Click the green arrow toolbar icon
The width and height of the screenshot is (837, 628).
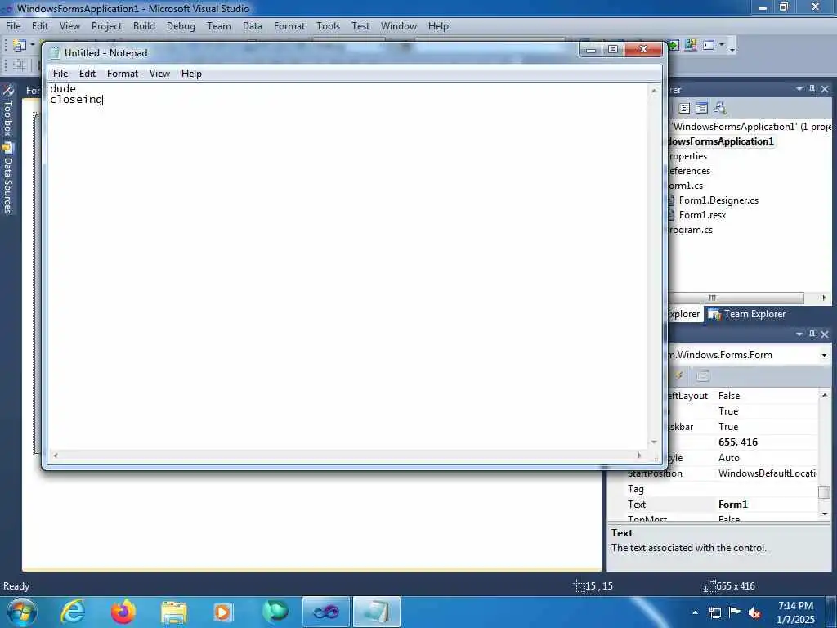674,46
